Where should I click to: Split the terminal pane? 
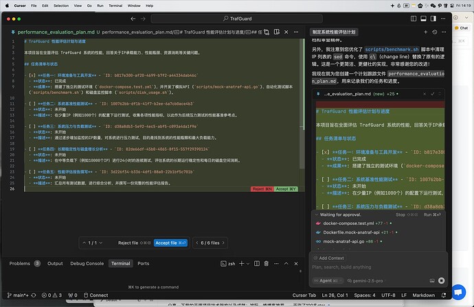coord(257,264)
